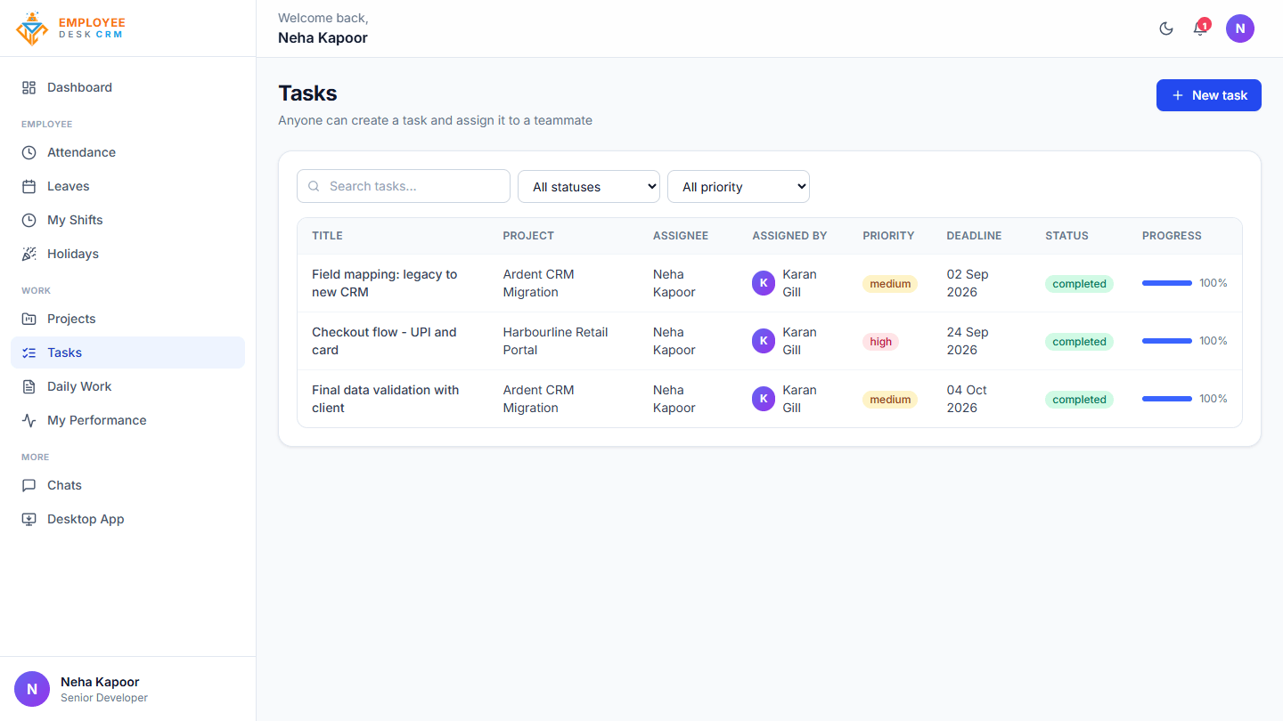Click the Attendance clock icon
This screenshot has height=721, width=1283.
click(29, 152)
